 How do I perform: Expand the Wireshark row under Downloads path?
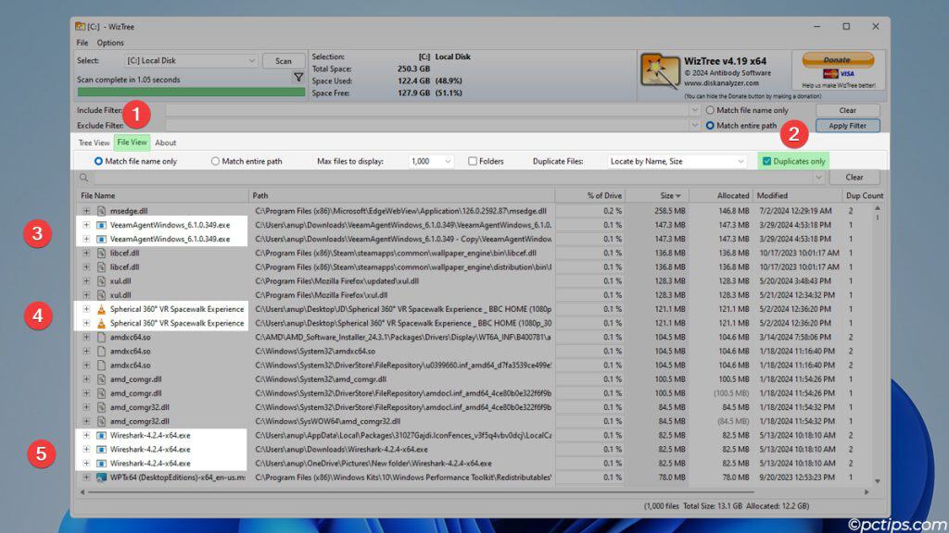click(x=86, y=449)
